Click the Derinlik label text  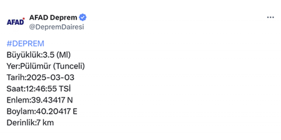(20, 123)
